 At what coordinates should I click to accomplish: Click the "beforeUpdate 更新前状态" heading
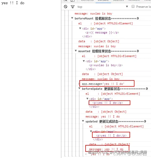coord(115,89)
